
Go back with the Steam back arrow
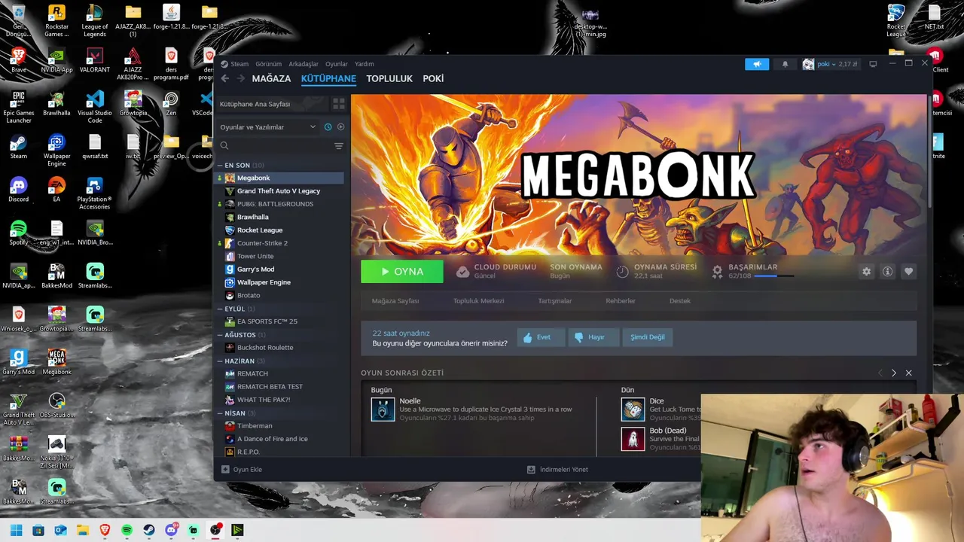[x=224, y=78]
